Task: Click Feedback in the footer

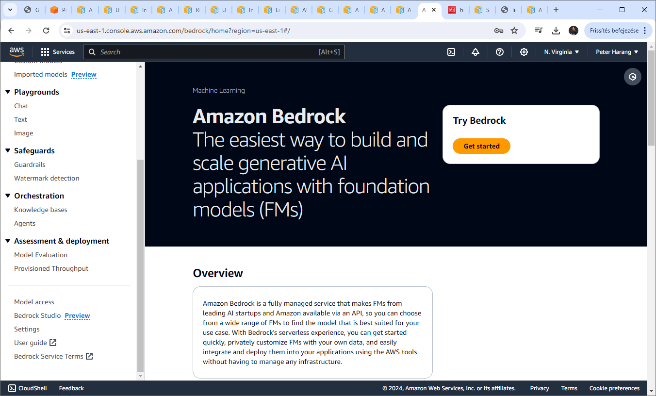Action: point(71,388)
